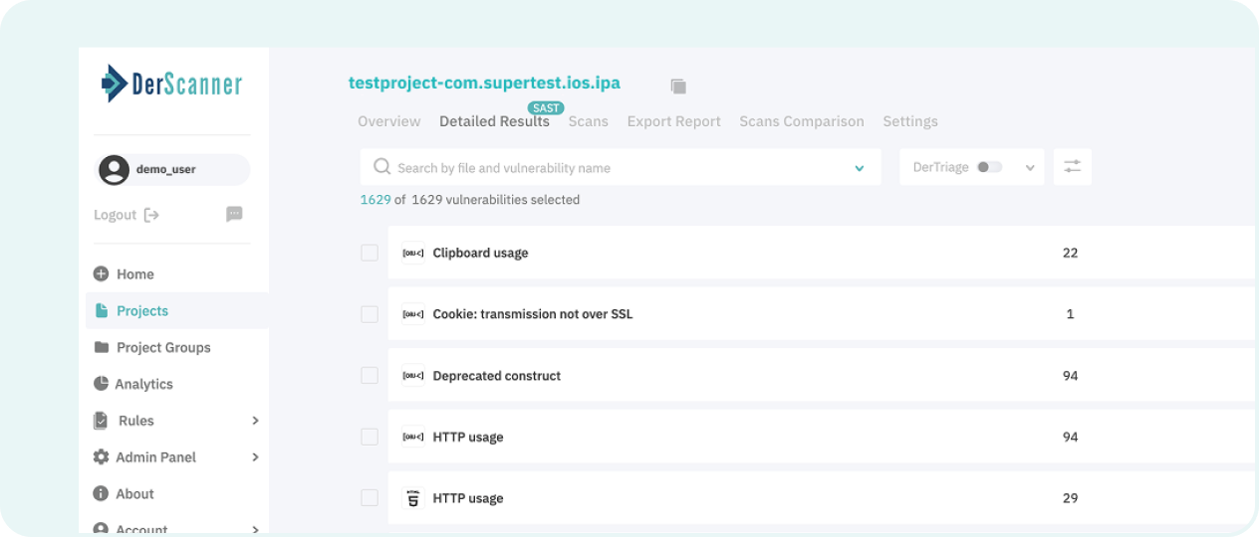Open the DerTriage dropdown arrow
The width and height of the screenshot is (1259, 537).
tap(1030, 168)
